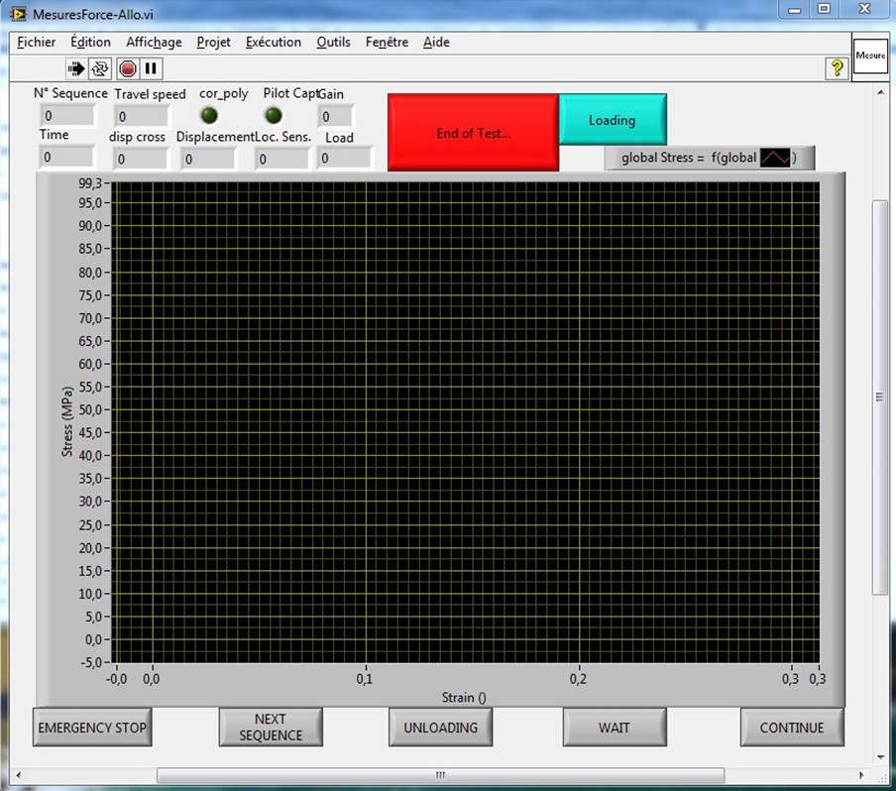Click the Run arrow toolbar icon
This screenshot has height=791, width=896.
coord(76,68)
